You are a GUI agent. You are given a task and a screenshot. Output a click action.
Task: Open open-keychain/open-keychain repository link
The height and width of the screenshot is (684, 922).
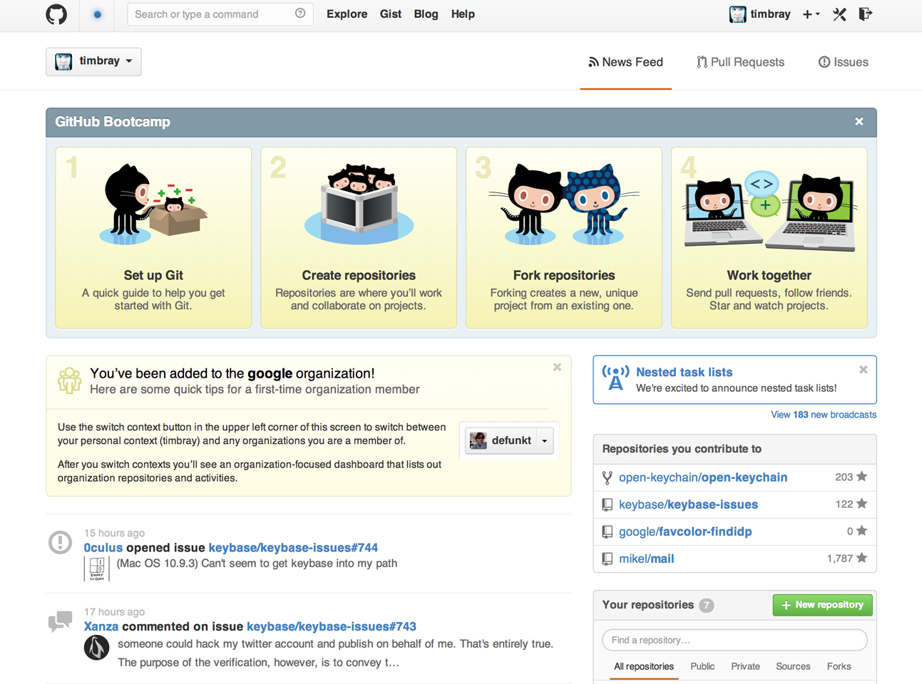(x=703, y=477)
